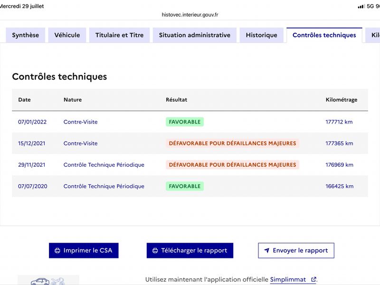Click the 177365 km mileage value

click(x=339, y=143)
